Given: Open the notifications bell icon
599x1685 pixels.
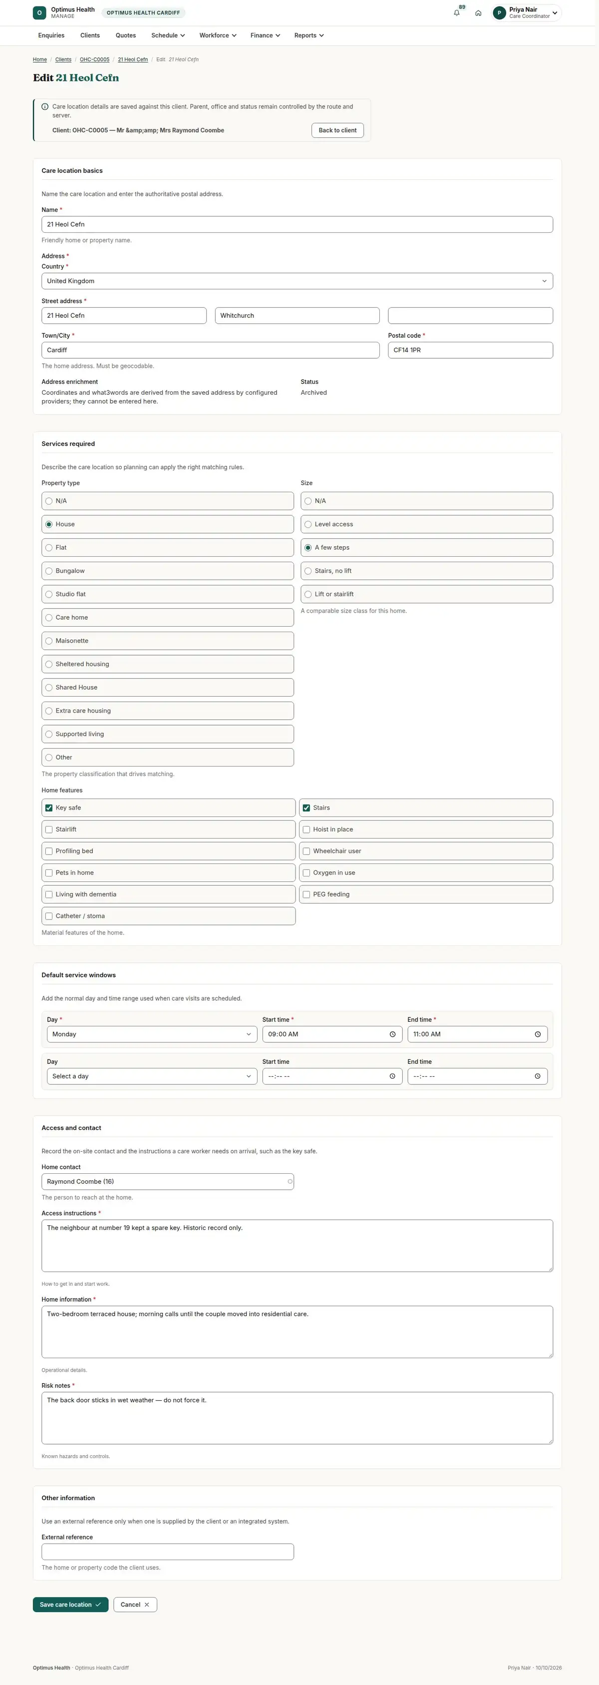Looking at the screenshot, I should (x=457, y=13).
